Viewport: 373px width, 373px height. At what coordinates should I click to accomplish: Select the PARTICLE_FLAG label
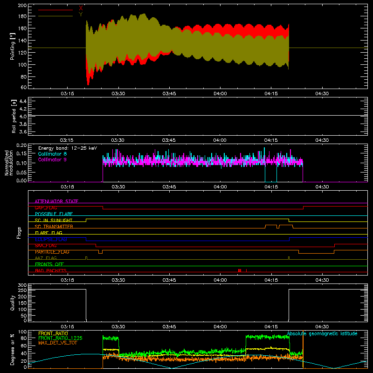pos(52,252)
